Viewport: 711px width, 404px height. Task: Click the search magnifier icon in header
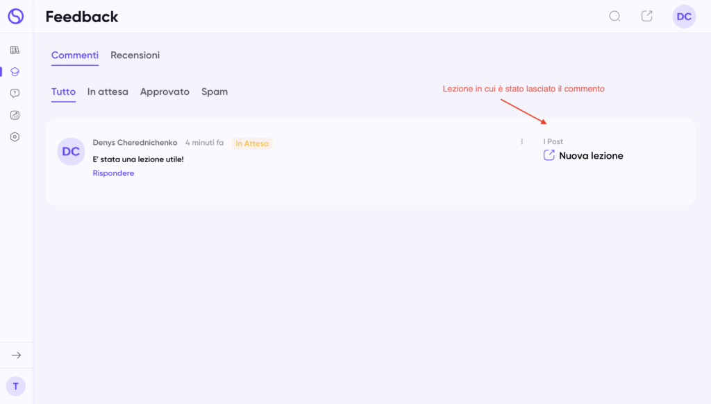click(614, 16)
